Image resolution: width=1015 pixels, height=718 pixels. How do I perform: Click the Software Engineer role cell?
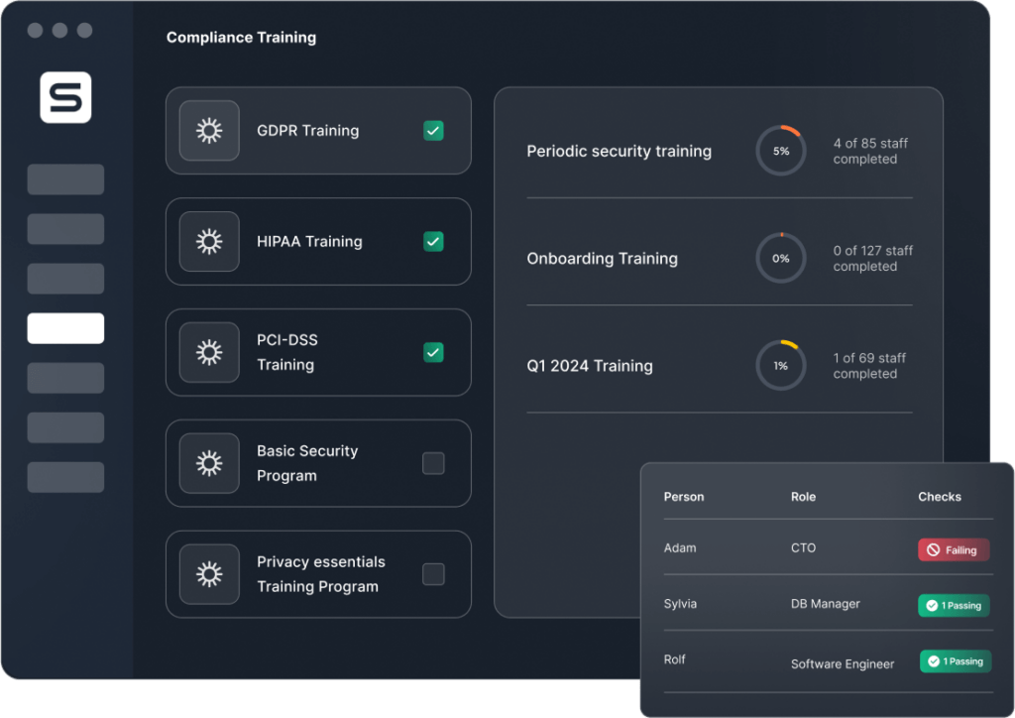pos(843,663)
